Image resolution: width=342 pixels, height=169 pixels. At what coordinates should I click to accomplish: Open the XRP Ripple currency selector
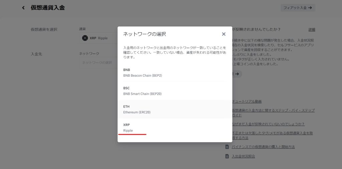tap(99, 38)
